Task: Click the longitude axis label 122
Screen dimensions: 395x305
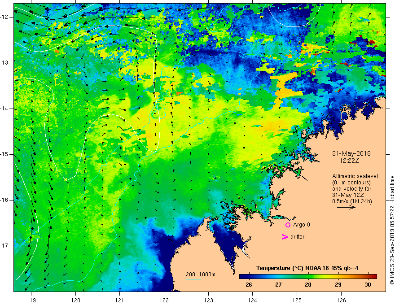Action: (164, 300)
